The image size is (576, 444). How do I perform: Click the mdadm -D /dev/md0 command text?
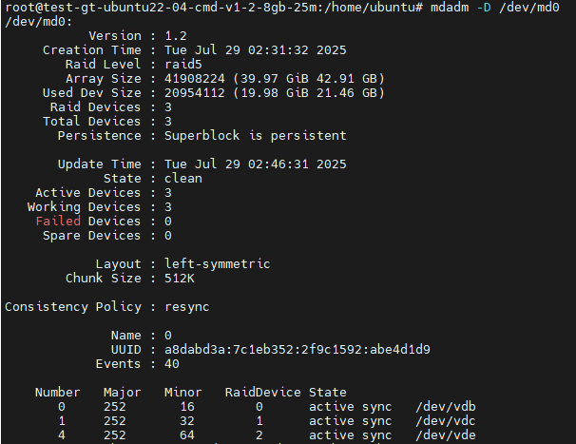[495, 8]
